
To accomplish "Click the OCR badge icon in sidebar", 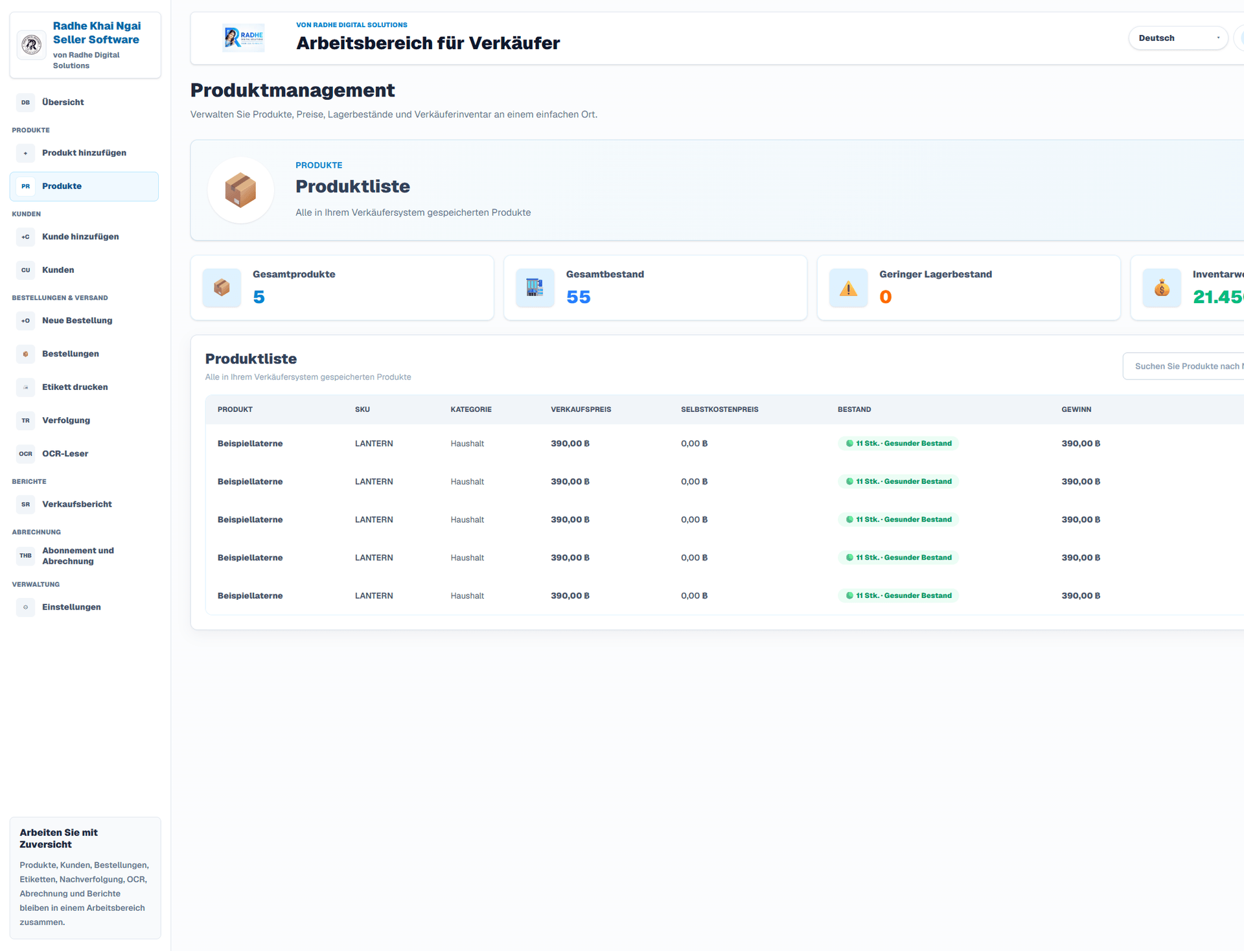I will click(x=25, y=453).
